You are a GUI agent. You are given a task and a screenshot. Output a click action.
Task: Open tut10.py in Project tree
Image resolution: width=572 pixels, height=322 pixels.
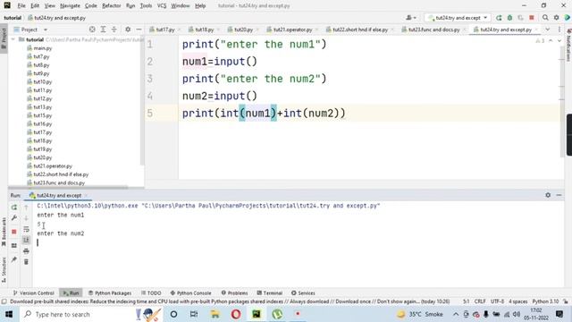(43, 81)
